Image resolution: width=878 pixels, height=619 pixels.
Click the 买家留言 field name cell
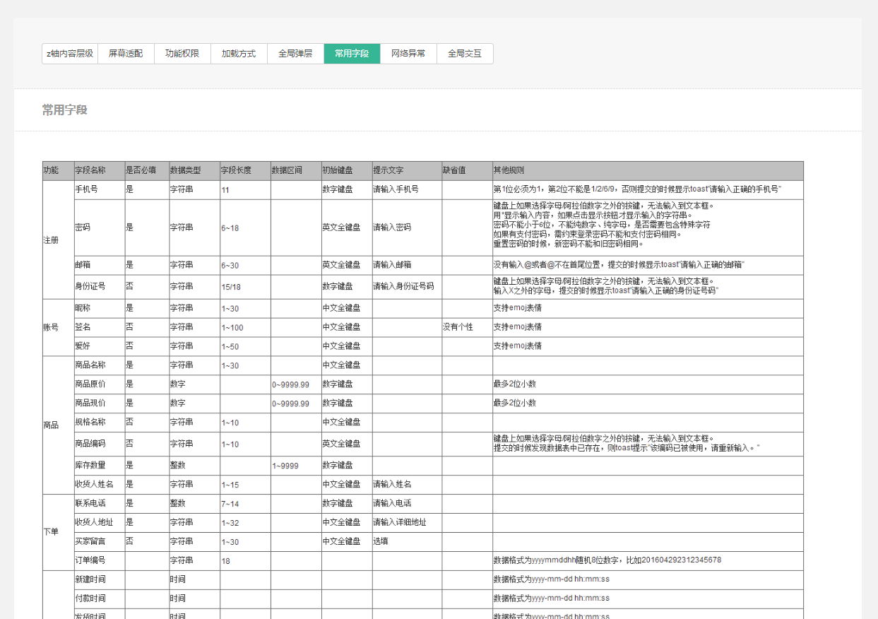pyautogui.click(x=99, y=541)
